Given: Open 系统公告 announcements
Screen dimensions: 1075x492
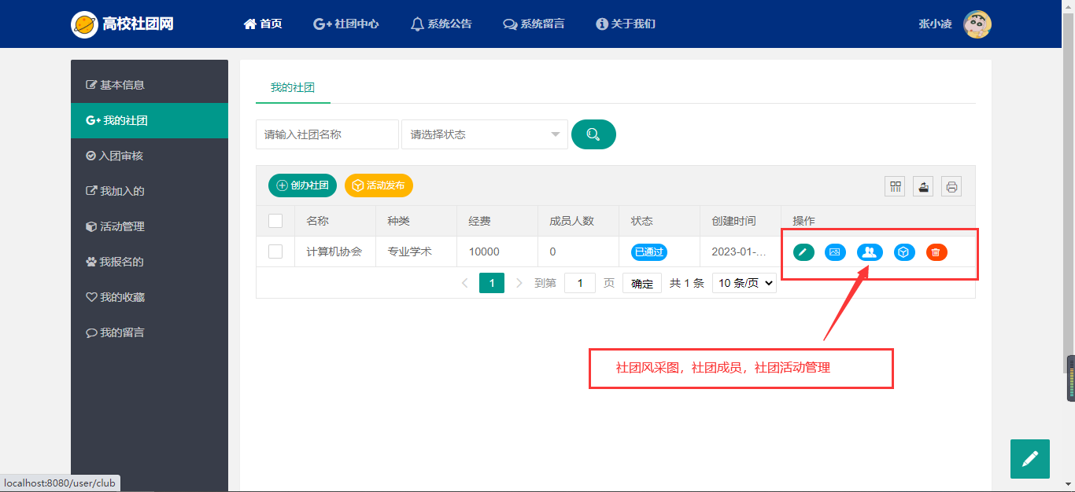Looking at the screenshot, I should [441, 24].
